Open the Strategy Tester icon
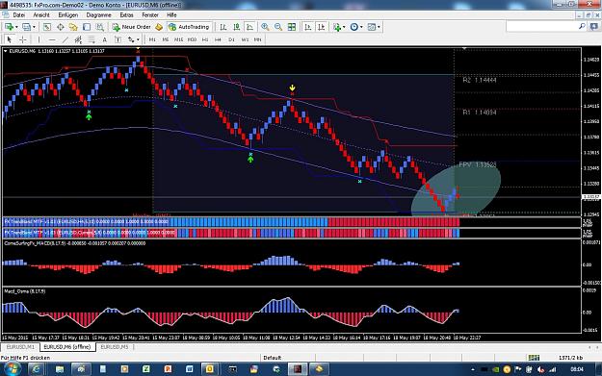This screenshot has height=376, width=602. [x=100, y=27]
